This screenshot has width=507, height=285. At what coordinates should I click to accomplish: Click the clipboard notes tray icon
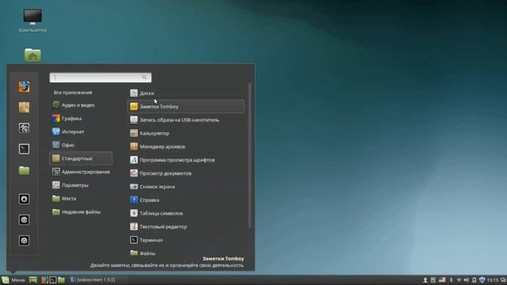click(x=433, y=279)
